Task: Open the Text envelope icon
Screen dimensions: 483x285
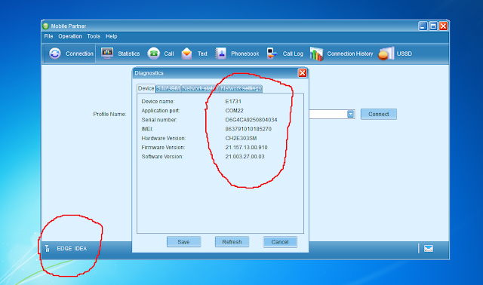Action: pos(186,54)
